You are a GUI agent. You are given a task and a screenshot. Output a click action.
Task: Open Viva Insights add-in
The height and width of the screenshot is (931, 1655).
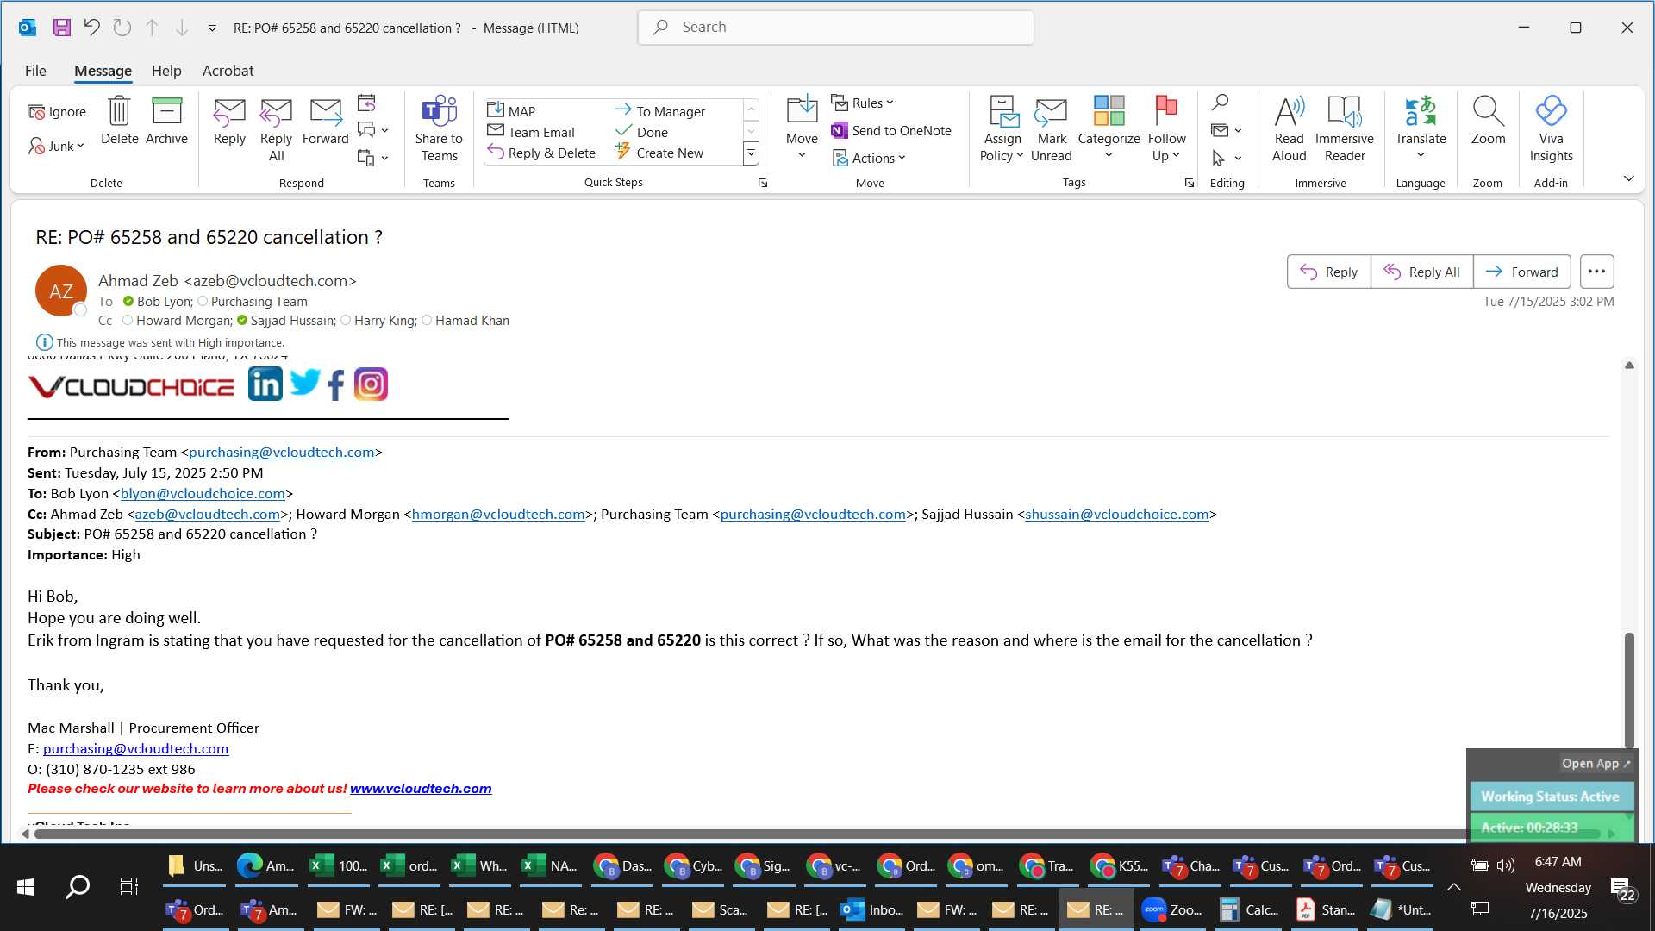(1551, 129)
